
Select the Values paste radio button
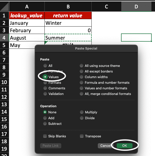[x=45, y=77]
